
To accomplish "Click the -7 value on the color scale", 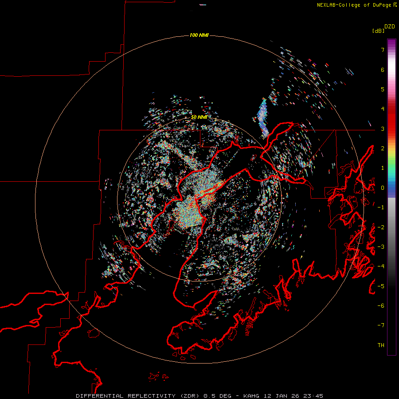I will (381, 325).
